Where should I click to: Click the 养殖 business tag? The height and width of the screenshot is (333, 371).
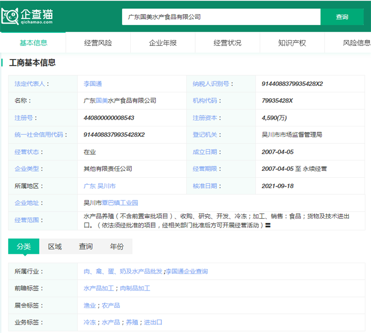point(132,322)
